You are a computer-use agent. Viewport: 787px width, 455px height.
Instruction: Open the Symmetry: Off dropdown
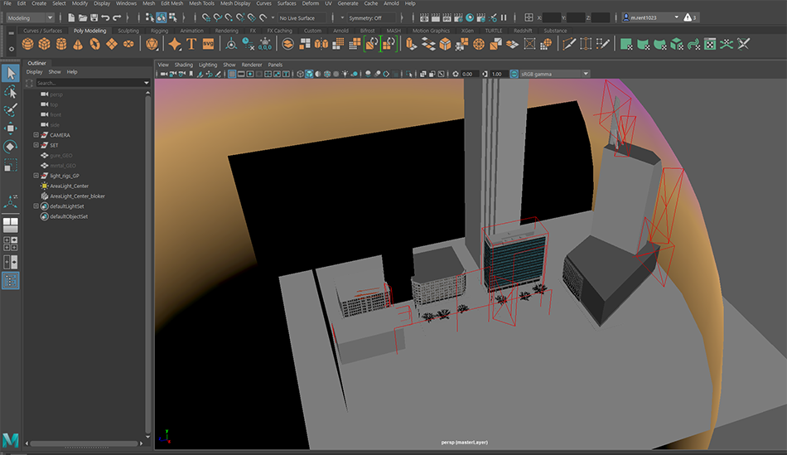(x=372, y=17)
